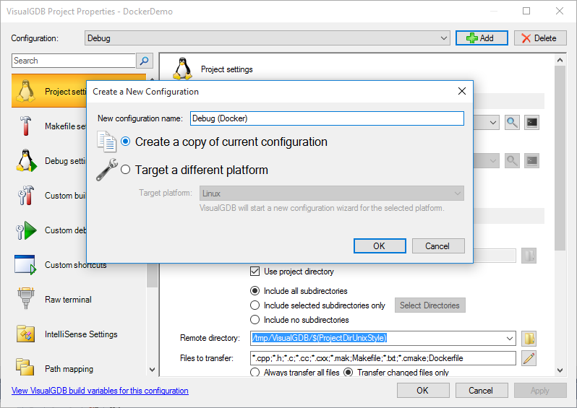
Task: Click OK in the Project Properties window
Action: 423,391
